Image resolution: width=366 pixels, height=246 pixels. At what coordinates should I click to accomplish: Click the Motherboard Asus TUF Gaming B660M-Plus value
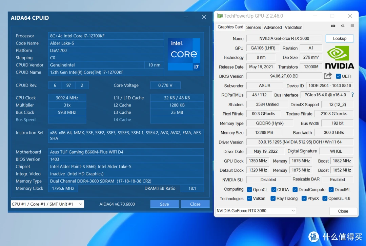click(x=126, y=152)
